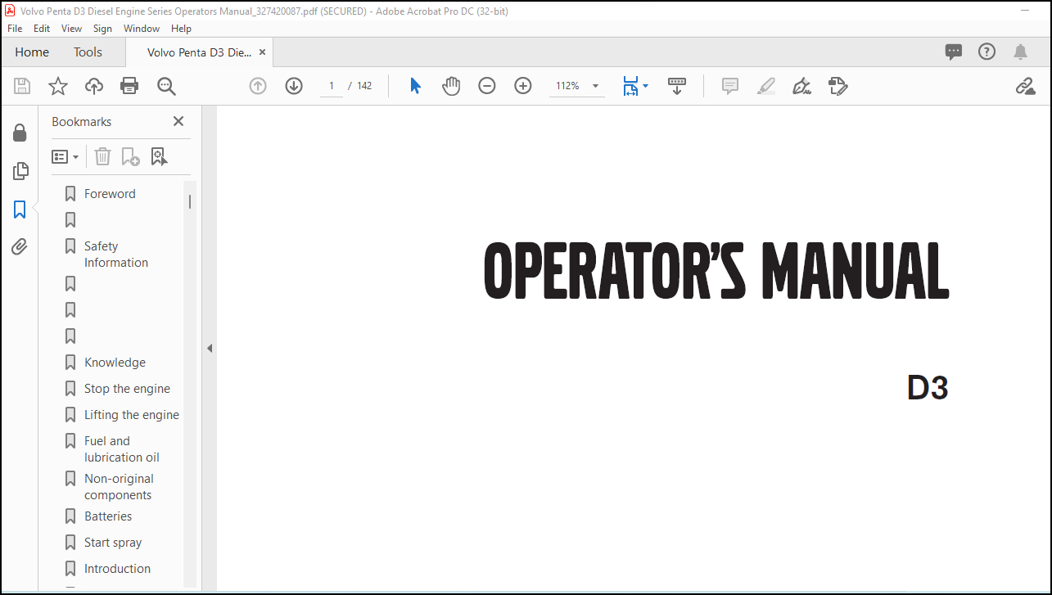The image size is (1052, 595).
Task: Close the Volvo Penta document tab
Action: point(262,52)
